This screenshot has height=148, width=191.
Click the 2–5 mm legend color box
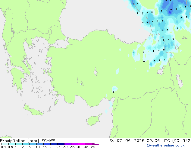pos(26,144)
